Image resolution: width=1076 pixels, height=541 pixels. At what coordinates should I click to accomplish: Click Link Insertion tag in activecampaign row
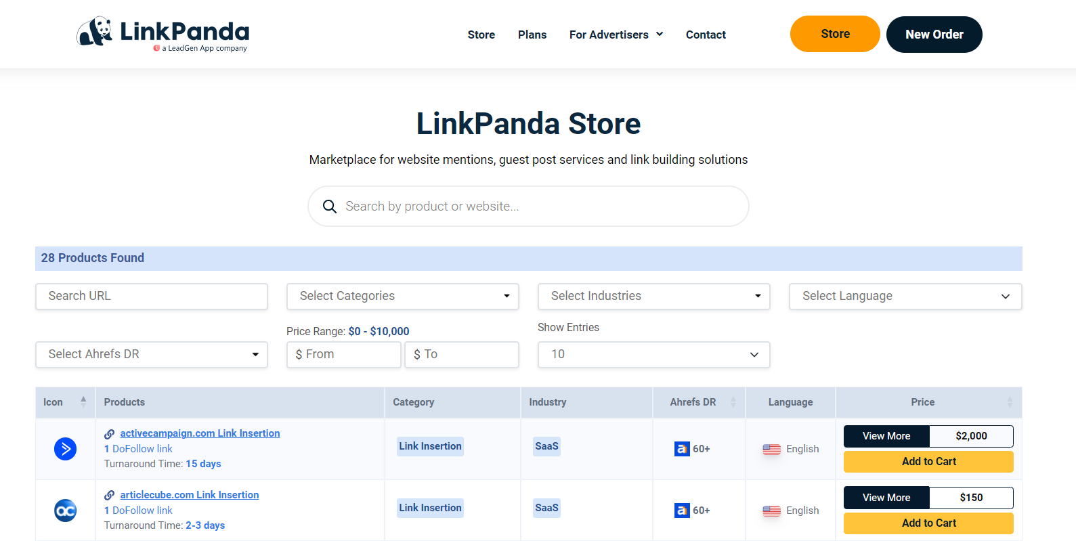pyautogui.click(x=430, y=446)
